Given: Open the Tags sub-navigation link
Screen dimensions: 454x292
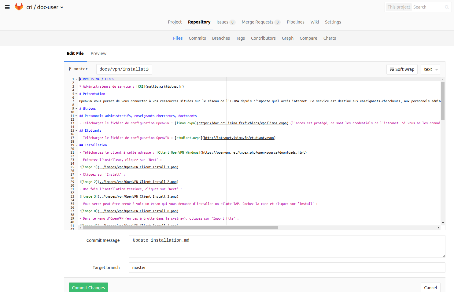Looking at the screenshot, I should coord(240,38).
